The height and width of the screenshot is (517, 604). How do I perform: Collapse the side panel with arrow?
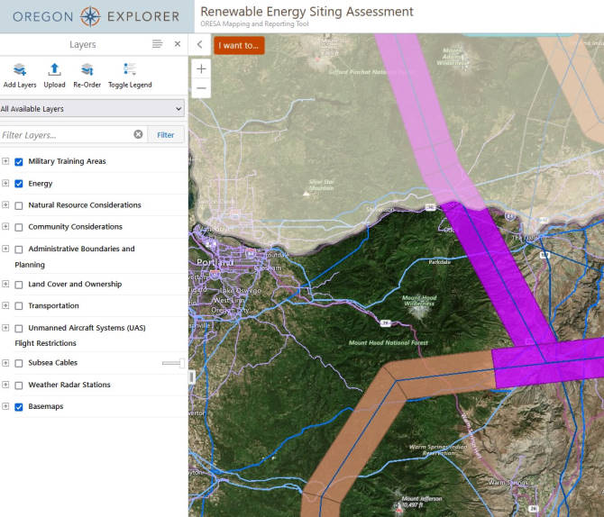click(x=199, y=45)
